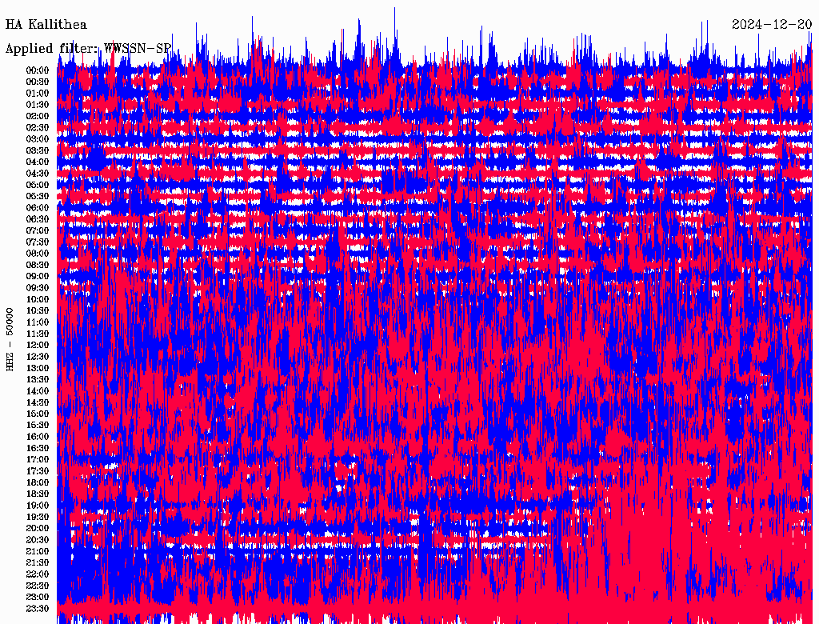The width and height of the screenshot is (819, 624).
Task: Click the 11:00 time label
Action: pyautogui.click(x=38, y=322)
